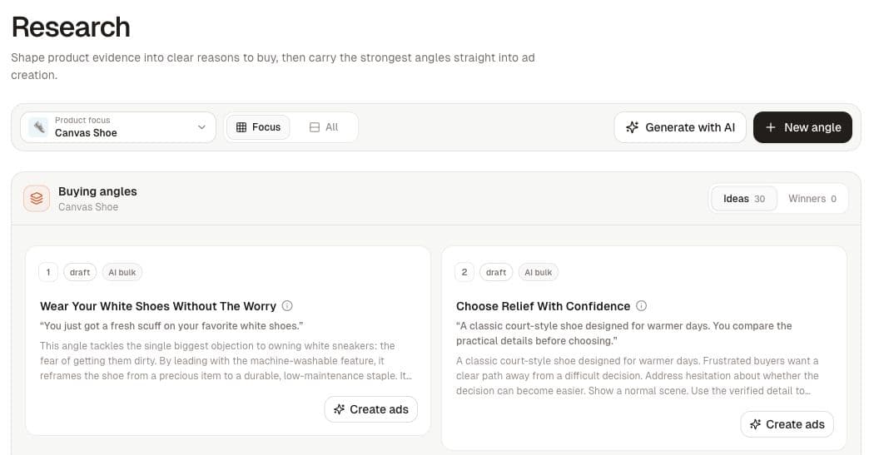
Task: Open the 'Wear Your White Shoes Without The Worry' title
Action: coord(158,306)
